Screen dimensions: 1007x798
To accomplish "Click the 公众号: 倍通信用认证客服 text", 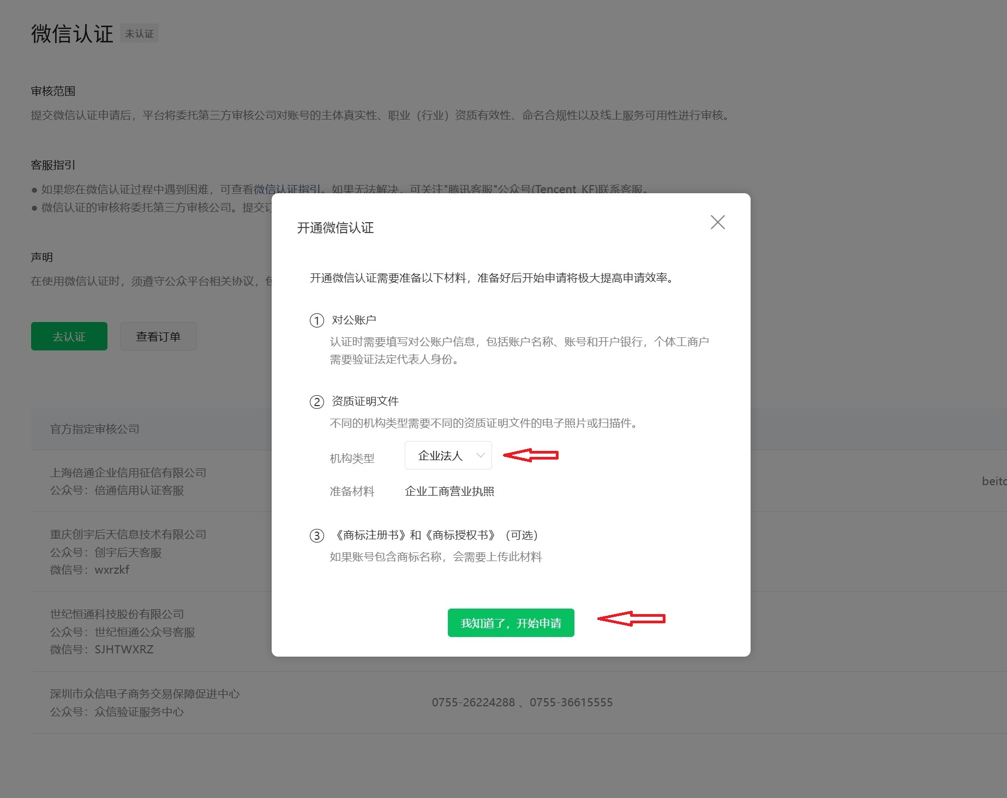I will coord(117,490).
